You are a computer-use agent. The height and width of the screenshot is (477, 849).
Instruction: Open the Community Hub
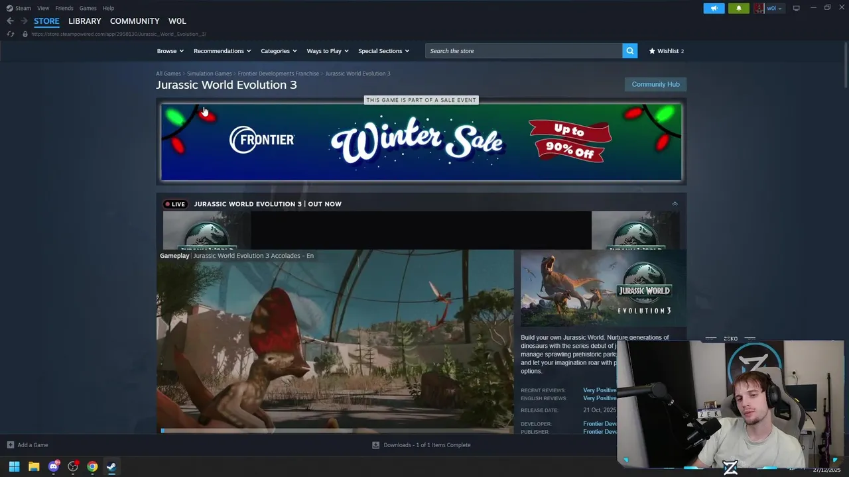[x=655, y=84]
